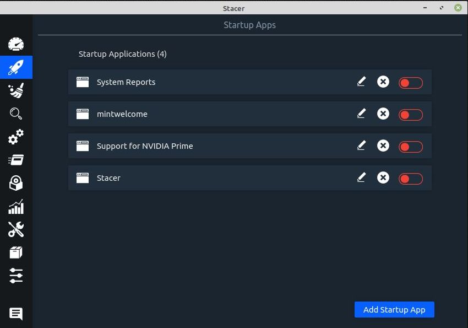This screenshot has width=468, height=328.
Task: Select the Startup Apps rocket tab
Action: coord(16,67)
